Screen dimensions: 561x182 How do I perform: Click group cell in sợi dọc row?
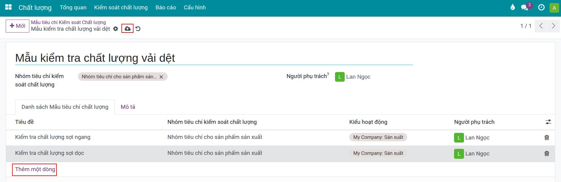point(215,153)
